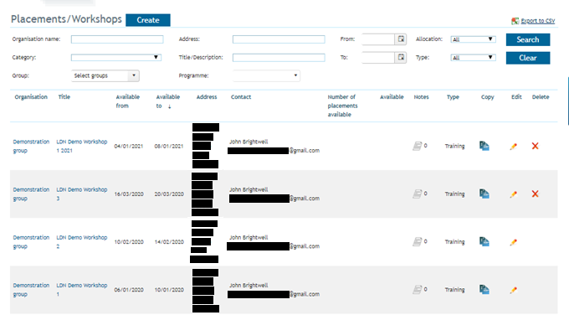
Task: Open Demonstration group link in Workshop 1 2021 row
Action: 31,146
